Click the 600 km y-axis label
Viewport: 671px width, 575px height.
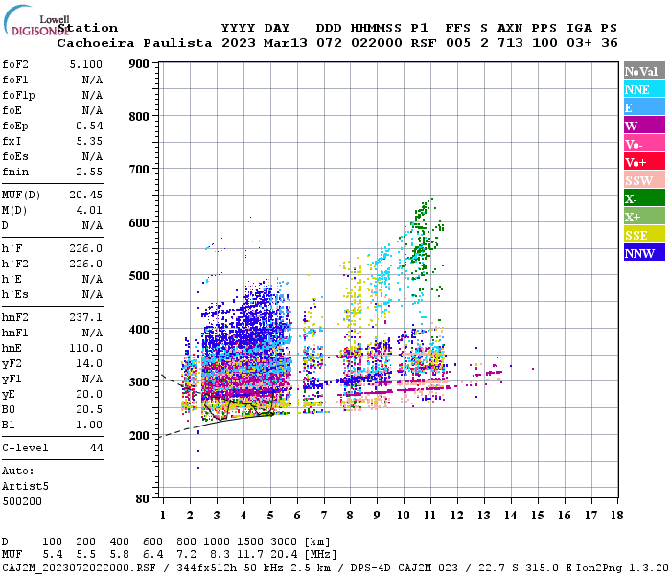point(139,223)
